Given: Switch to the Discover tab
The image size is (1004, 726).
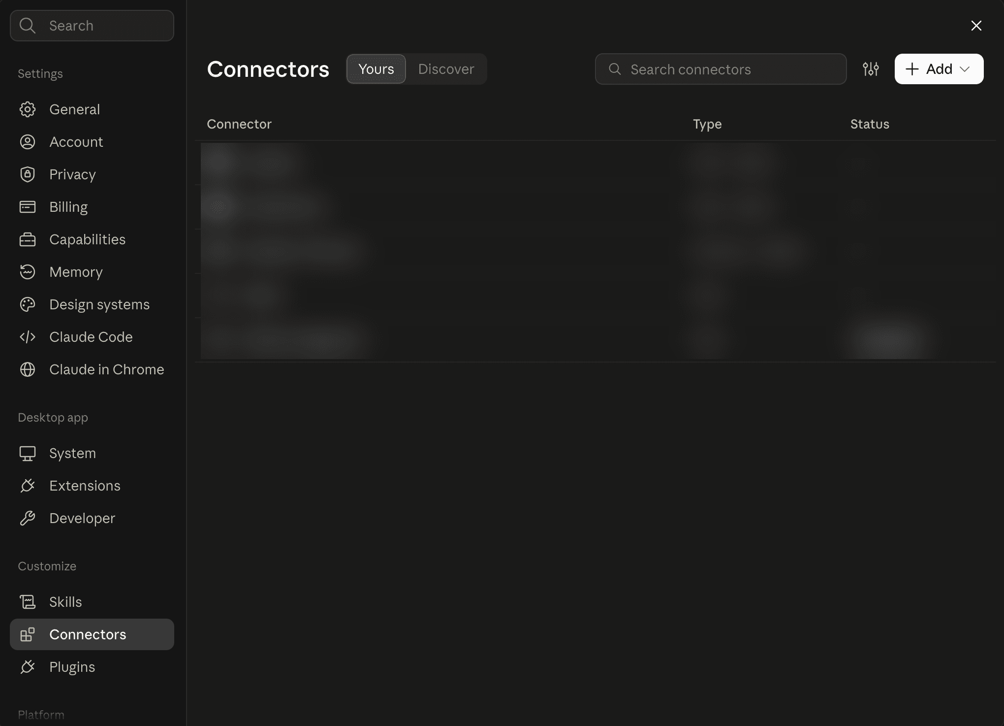Looking at the screenshot, I should tap(446, 69).
